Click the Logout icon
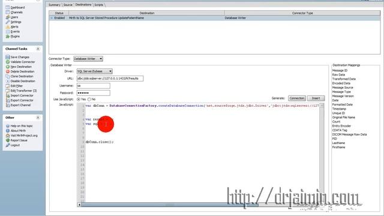Viewport: 384px width, 216px height. (8, 145)
